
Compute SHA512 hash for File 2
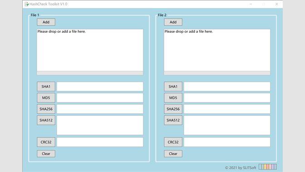point(173,120)
